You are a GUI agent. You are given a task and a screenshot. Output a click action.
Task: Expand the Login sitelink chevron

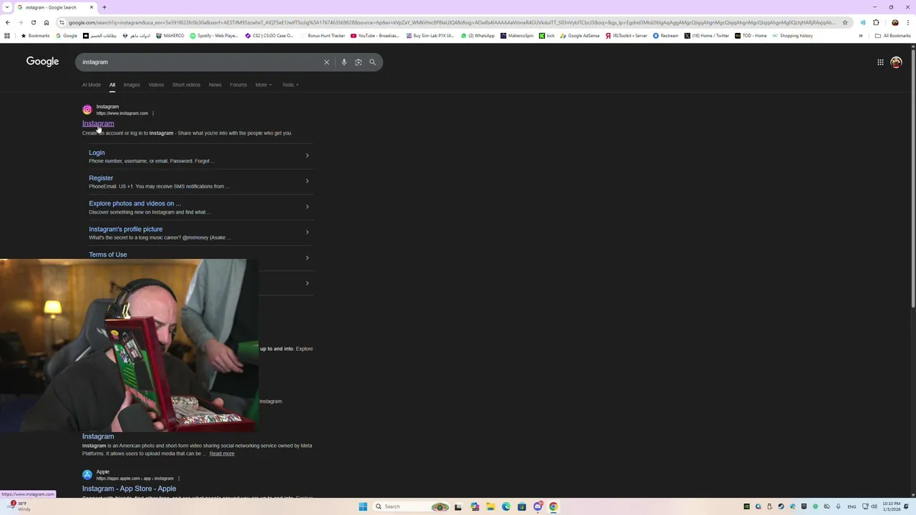click(x=307, y=156)
